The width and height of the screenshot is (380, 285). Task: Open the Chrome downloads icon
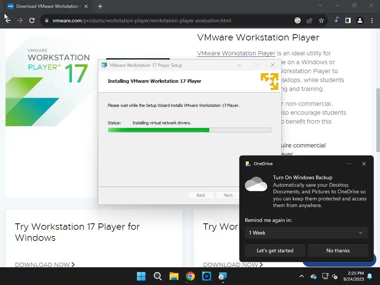[336, 20]
